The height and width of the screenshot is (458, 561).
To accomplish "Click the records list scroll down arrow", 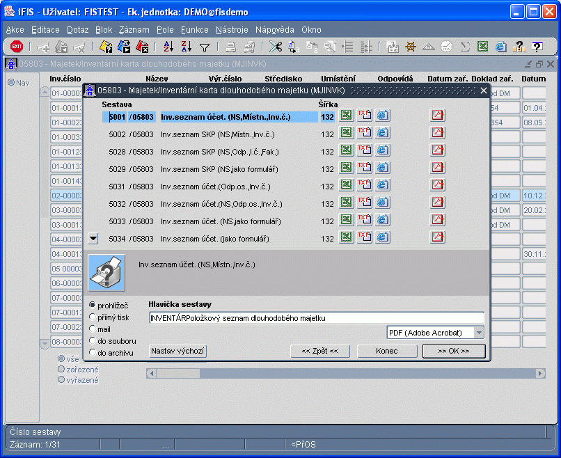I will (45, 344).
